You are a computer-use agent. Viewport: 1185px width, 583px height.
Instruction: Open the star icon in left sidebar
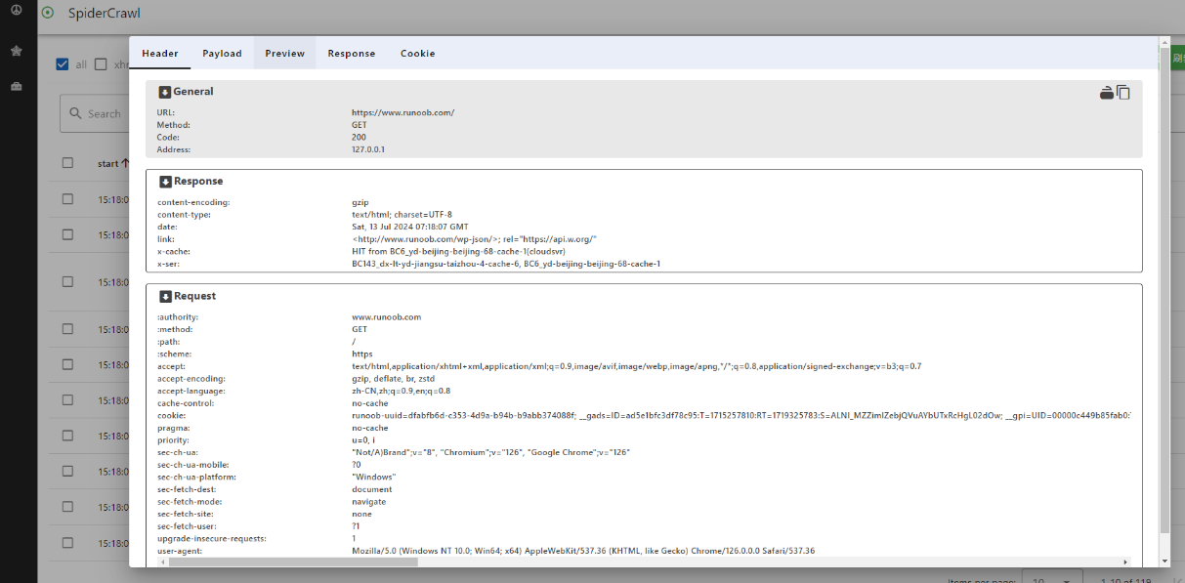[16, 51]
